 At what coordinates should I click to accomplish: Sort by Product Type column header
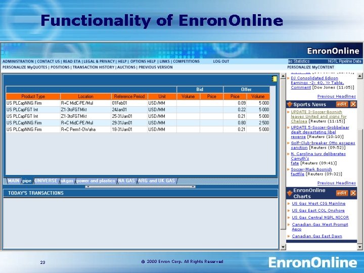tap(33, 97)
